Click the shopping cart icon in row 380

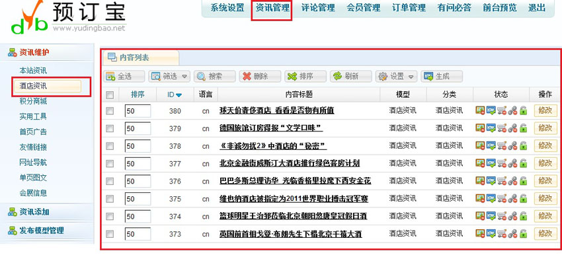click(x=501, y=110)
